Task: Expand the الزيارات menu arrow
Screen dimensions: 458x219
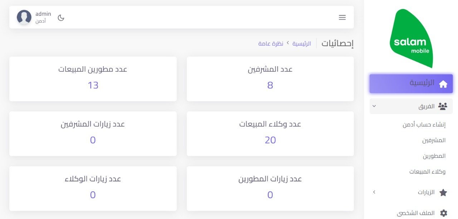Action: (374, 192)
